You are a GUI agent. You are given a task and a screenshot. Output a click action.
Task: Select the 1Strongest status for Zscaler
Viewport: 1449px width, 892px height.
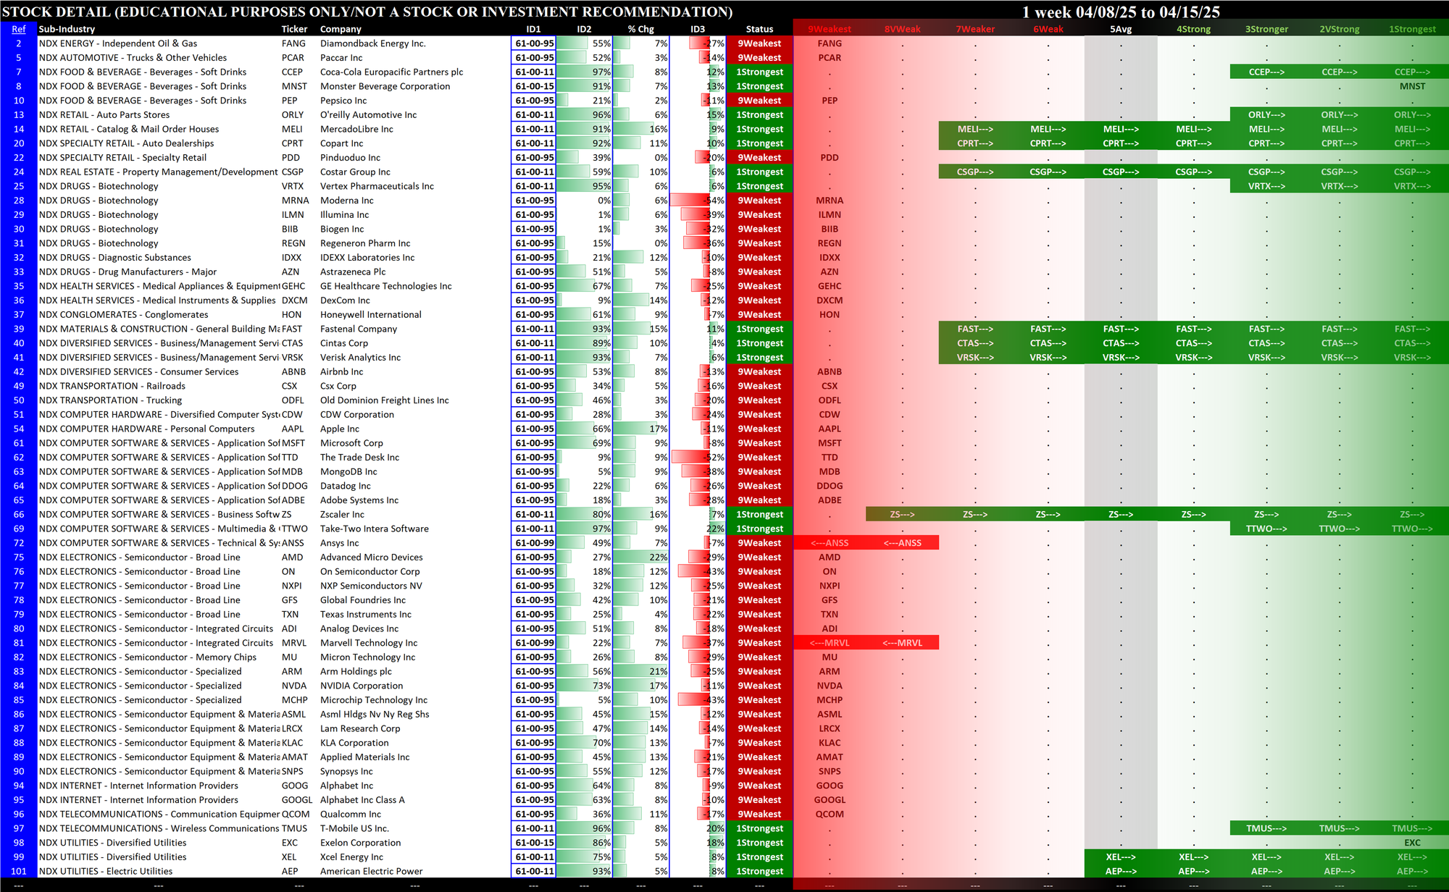pos(759,515)
